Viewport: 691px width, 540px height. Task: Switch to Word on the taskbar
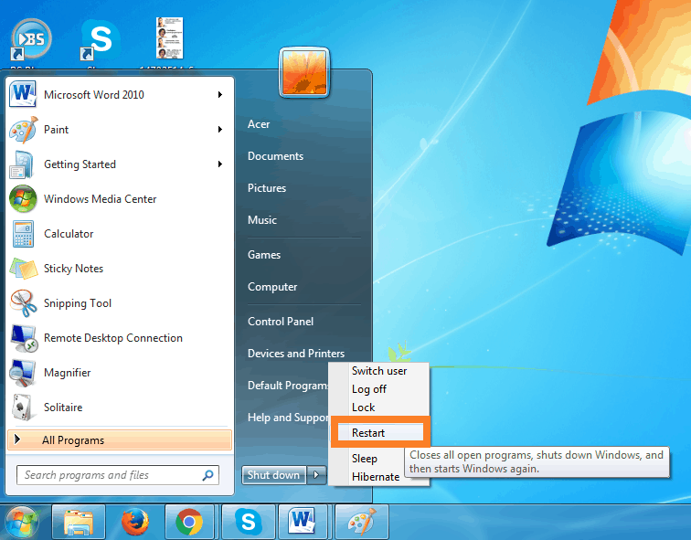click(303, 522)
